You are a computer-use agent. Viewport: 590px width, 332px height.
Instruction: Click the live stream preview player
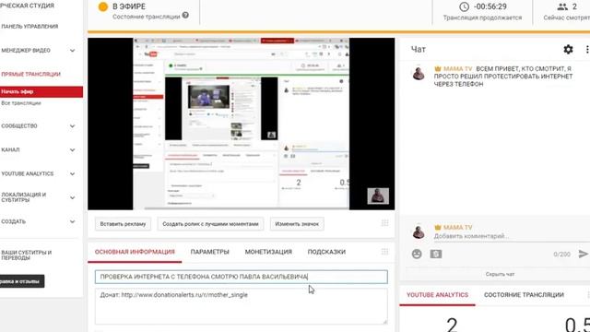point(242,124)
